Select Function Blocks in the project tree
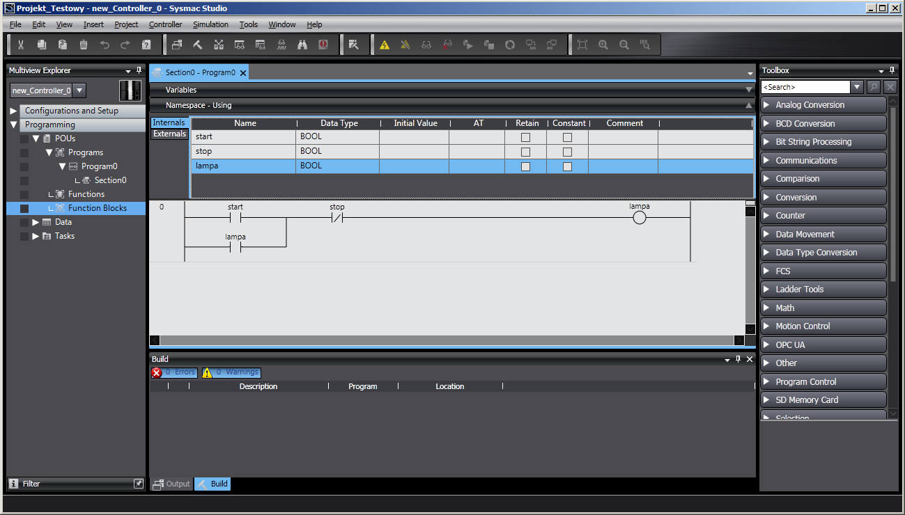This screenshot has height=515, width=905. pyautogui.click(x=97, y=208)
